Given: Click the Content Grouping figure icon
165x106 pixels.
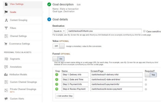Looking at the screenshot, I should (x=6, y=20).
